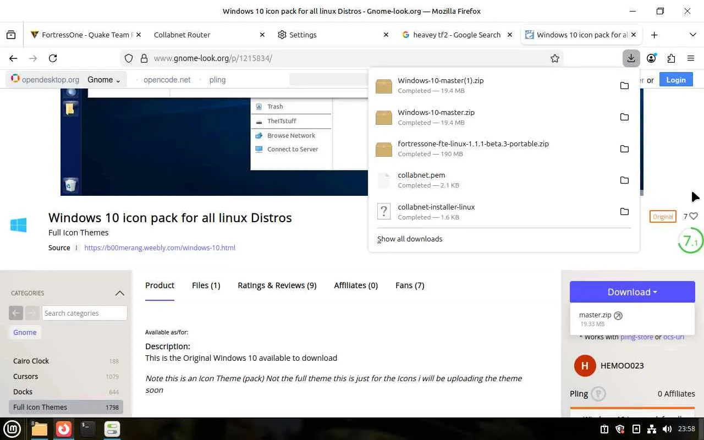704x440 pixels.
Task: Open the volume control in the tray
Action: click(667, 429)
